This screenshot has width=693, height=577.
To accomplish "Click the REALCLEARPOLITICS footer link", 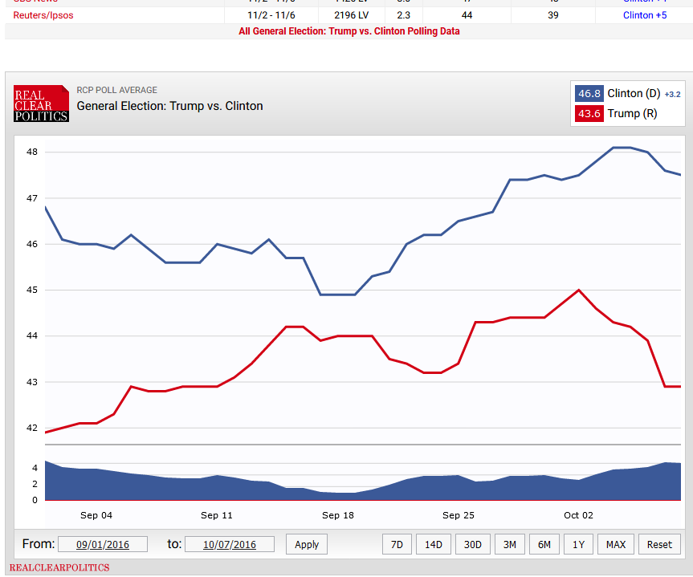I will click(x=59, y=567).
